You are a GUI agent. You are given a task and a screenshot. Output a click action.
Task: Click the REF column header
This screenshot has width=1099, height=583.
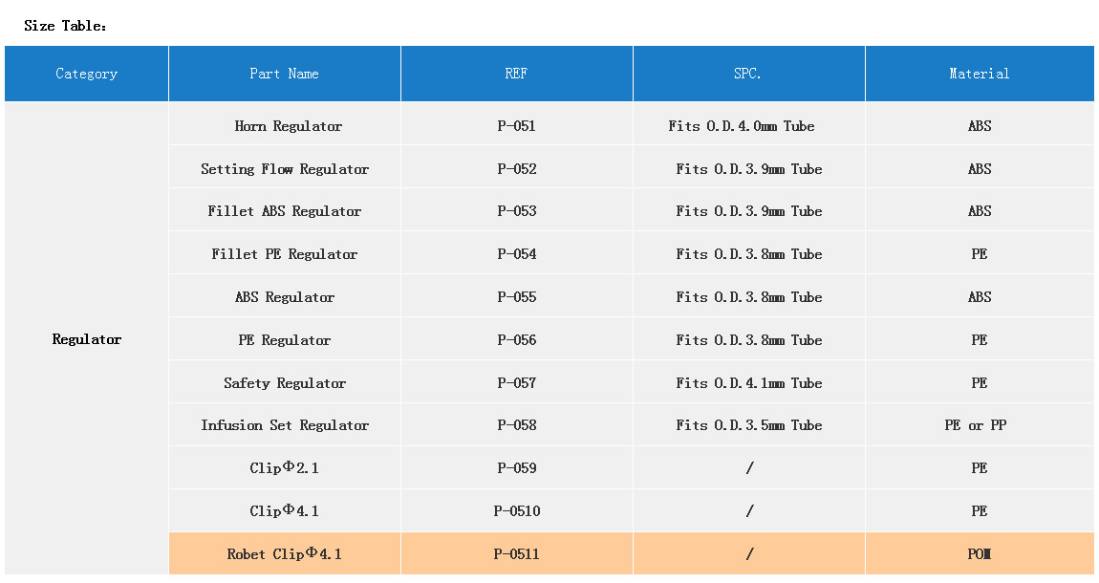[516, 74]
